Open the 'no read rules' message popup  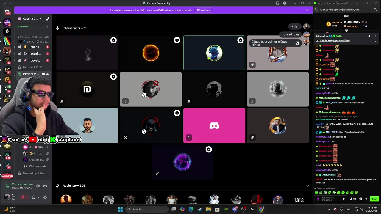click(x=291, y=34)
